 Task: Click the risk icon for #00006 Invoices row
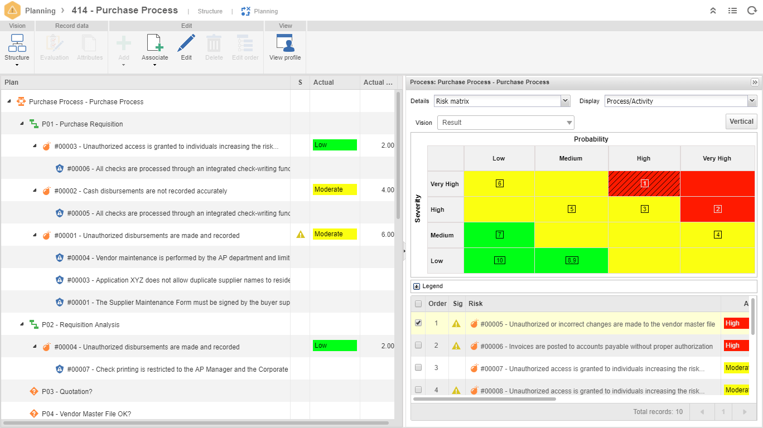[474, 346]
